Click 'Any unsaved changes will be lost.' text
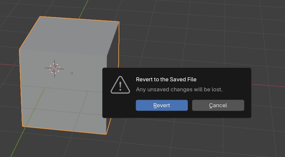The height and width of the screenshot is (157, 285). (x=179, y=89)
